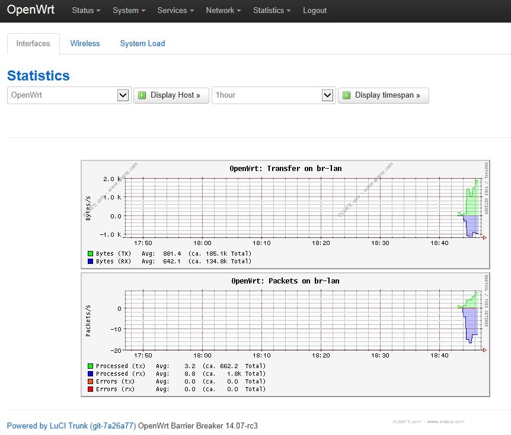The height and width of the screenshot is (435, 511).
Task: Click the Services menu caret
Action: tap(192, 11)
